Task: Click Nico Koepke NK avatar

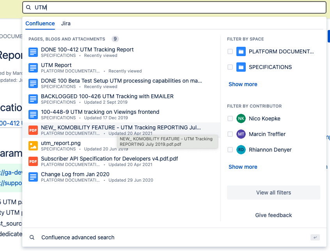Action: (241, 118)
